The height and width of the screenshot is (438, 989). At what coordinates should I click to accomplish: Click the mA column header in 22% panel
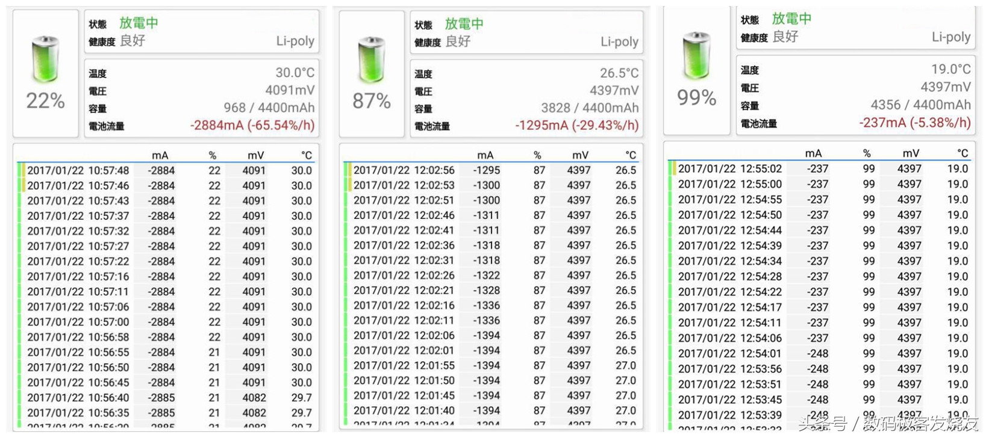[160, 155]
